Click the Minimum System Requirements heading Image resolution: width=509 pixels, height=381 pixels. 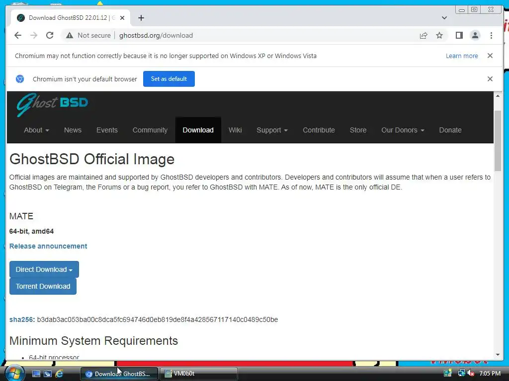93,341
